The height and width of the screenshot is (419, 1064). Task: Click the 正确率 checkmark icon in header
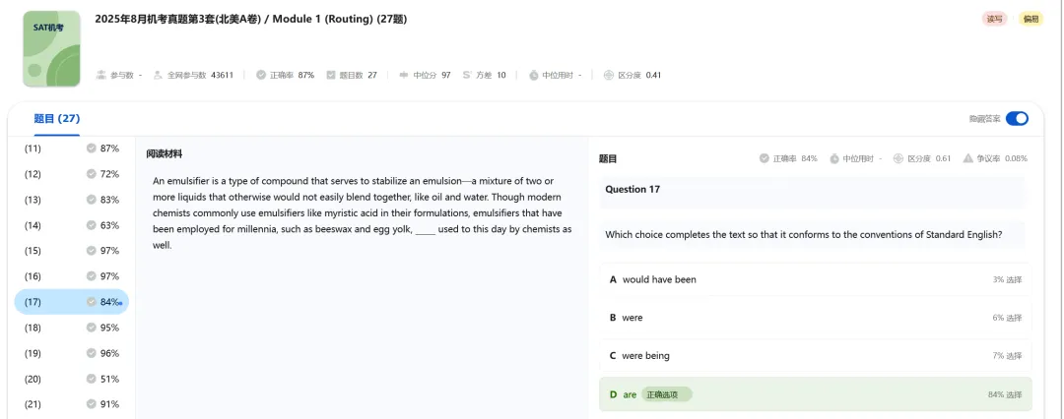pyautogui.click(x=261, y=75)
